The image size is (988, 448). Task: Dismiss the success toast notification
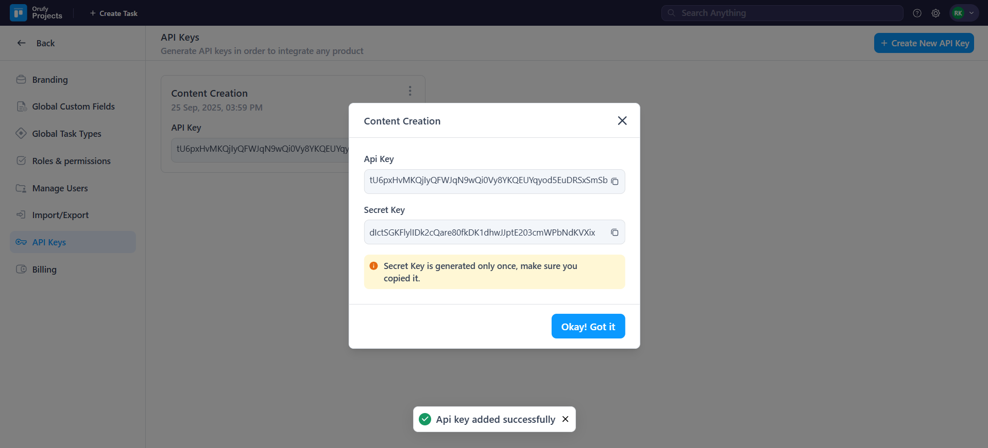point(565,419)
